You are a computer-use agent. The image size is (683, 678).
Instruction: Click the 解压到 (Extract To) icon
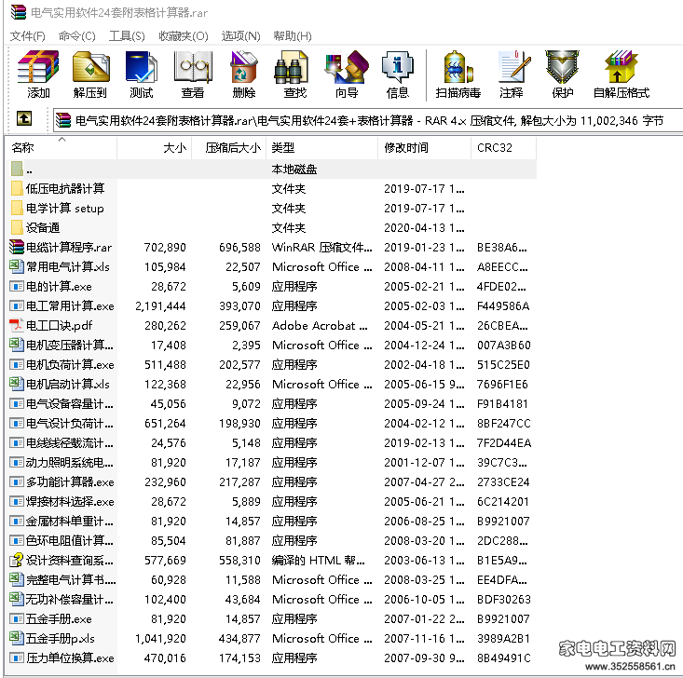(x=90, y=67)
